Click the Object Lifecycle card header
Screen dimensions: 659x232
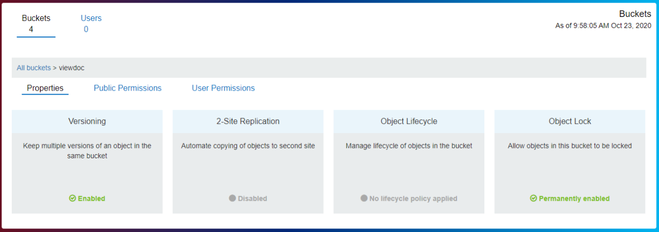click(409, 121)
